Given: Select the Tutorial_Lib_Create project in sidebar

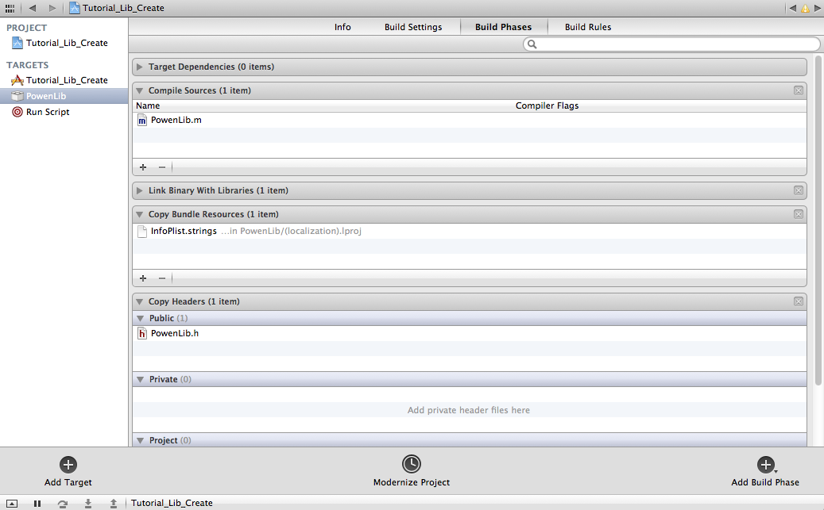Looking at the screenshot, I should coord(64,43).
